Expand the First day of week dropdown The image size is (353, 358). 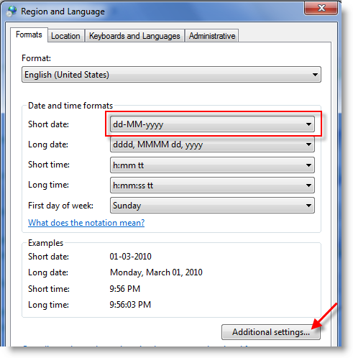[x=212, y=206]
